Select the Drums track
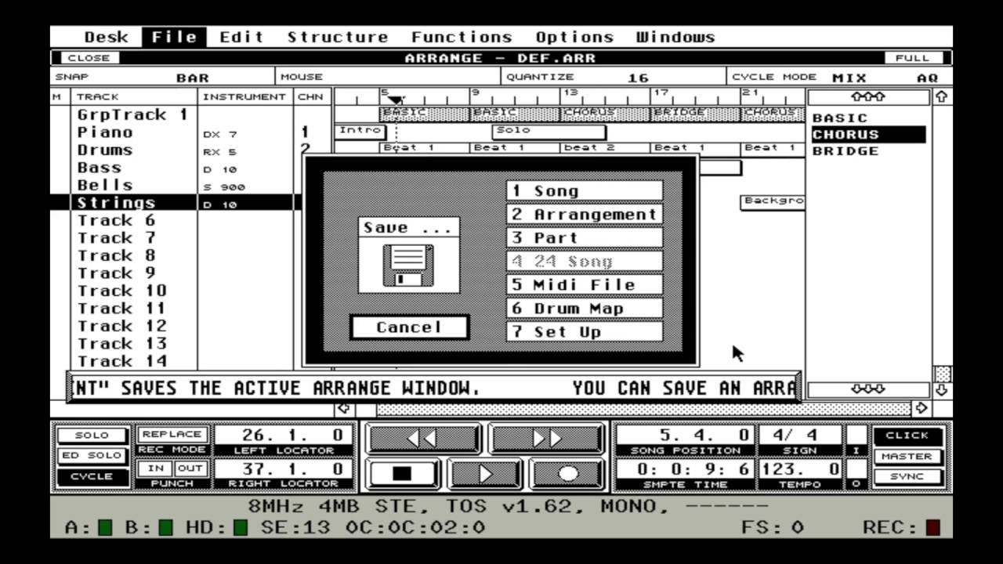1003x564 pixels. 105,150
